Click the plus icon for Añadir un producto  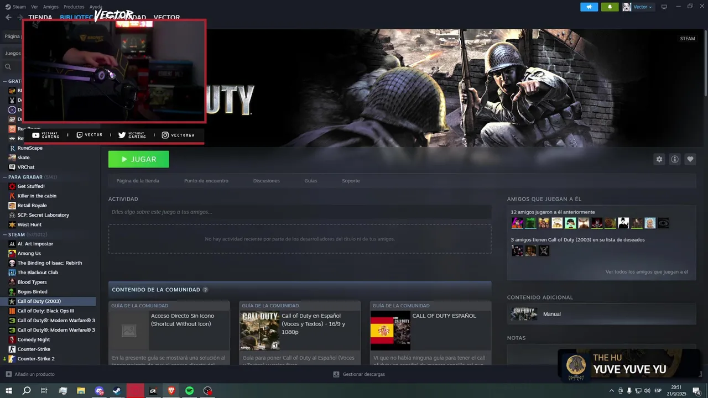pos(8,374)
